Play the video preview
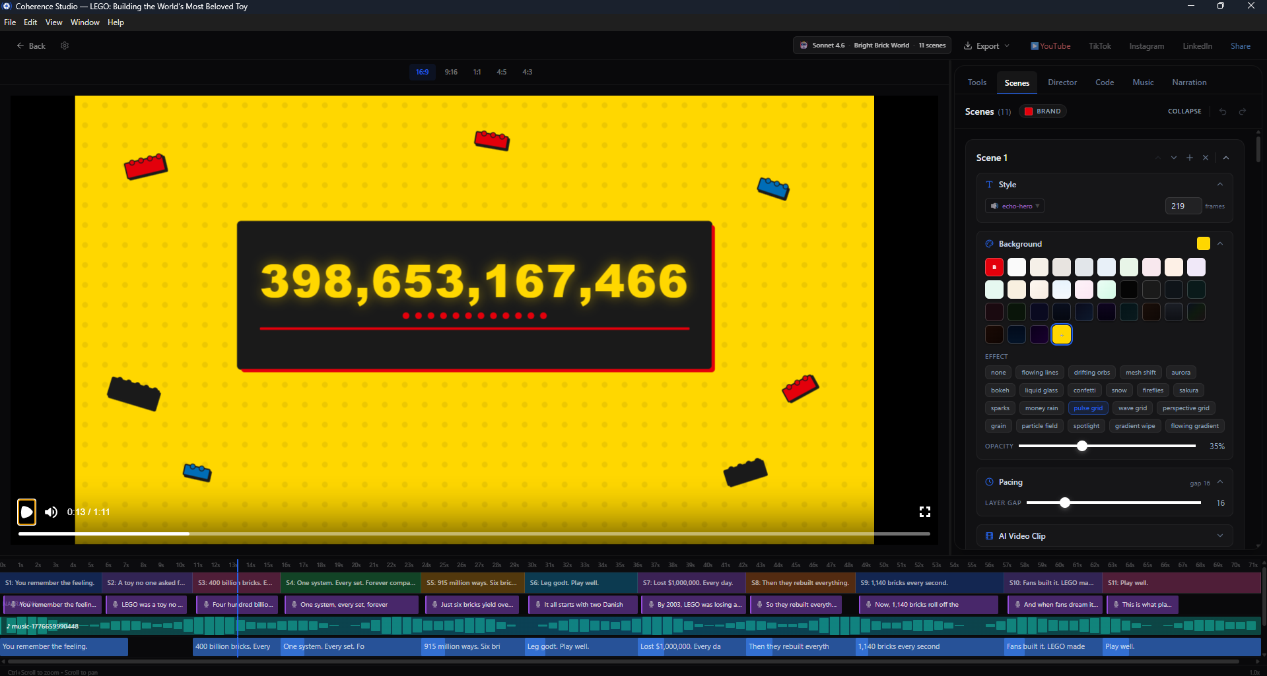This screenshot has width=1267, height=676. pyautogui.click(x=26, y=512)
